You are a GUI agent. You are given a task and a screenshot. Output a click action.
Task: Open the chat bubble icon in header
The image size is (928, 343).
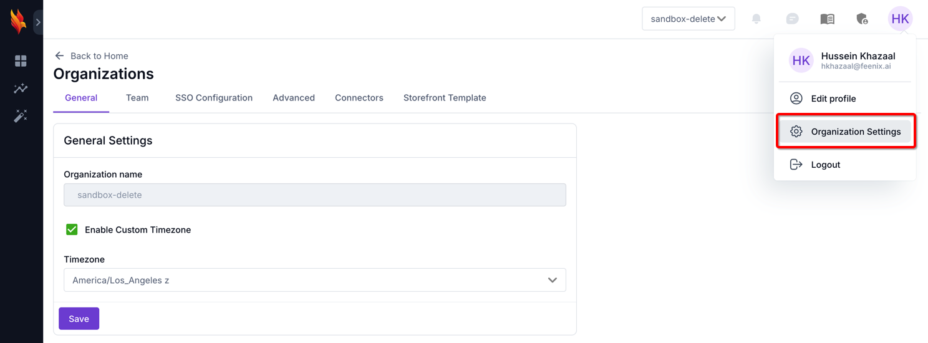(x=792, y=19)
